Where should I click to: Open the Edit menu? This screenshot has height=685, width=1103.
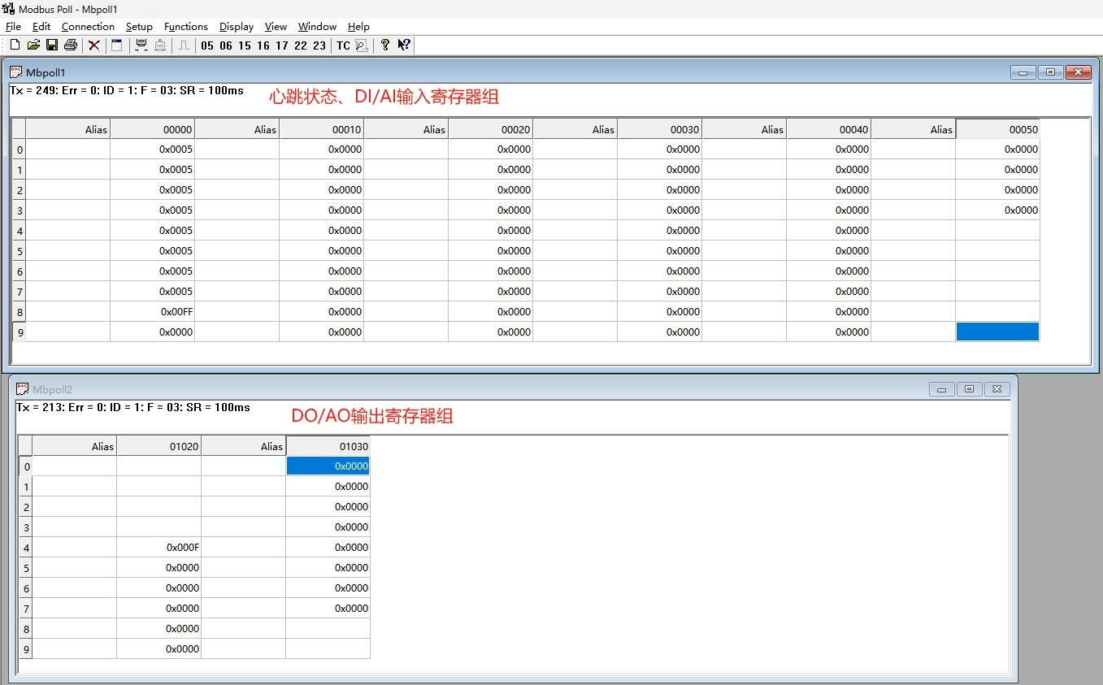41,26
